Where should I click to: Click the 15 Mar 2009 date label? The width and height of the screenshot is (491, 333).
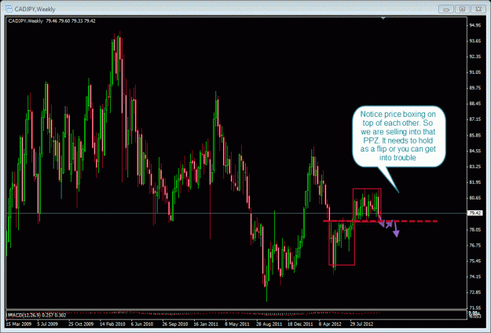pyautogui.click(x=19, y=324)
